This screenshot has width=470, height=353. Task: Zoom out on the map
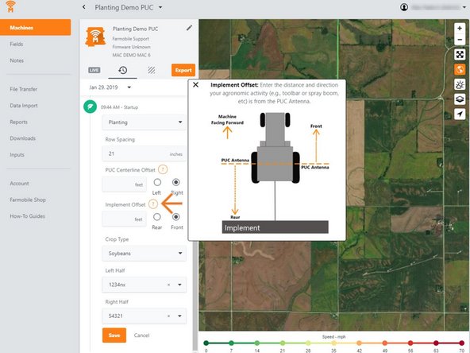[x=460, y=39]
